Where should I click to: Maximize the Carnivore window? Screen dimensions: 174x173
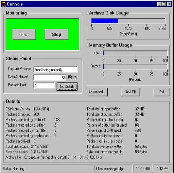(x=164, y=4)
